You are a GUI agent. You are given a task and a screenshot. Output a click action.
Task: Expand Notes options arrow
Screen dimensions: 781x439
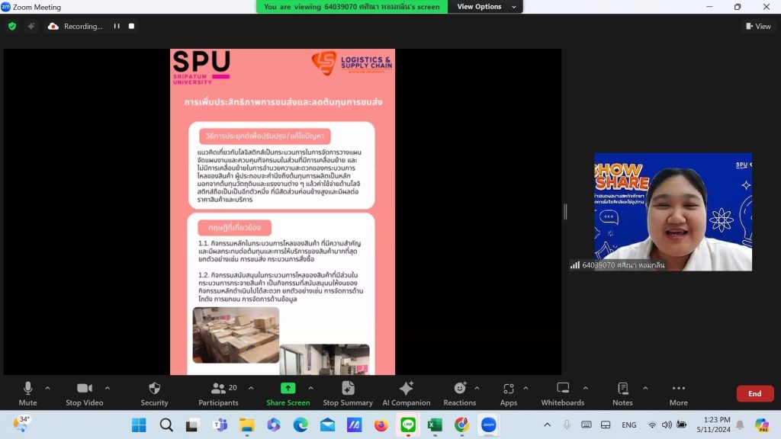tap(645, 388)
